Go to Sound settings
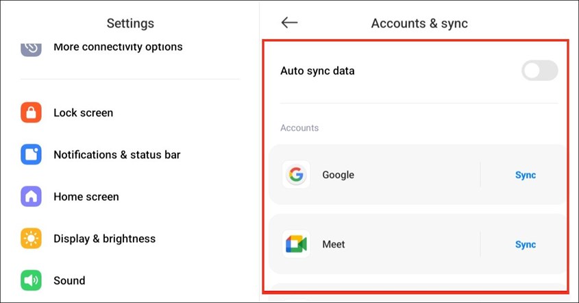Screen dimensions: 579x303 coord(69,280)
